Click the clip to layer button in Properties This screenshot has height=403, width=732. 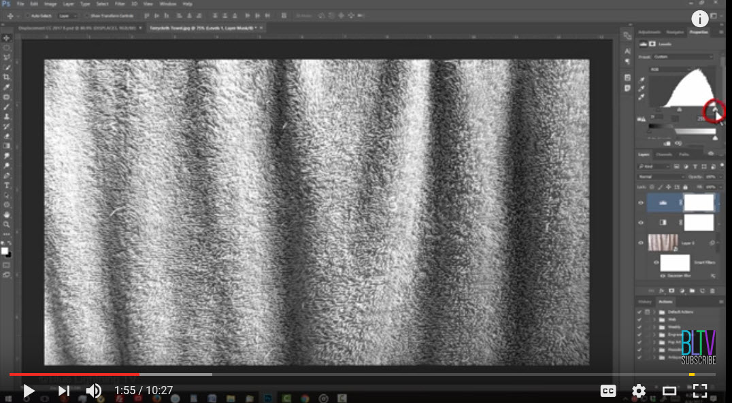click(x=667, y=143)
